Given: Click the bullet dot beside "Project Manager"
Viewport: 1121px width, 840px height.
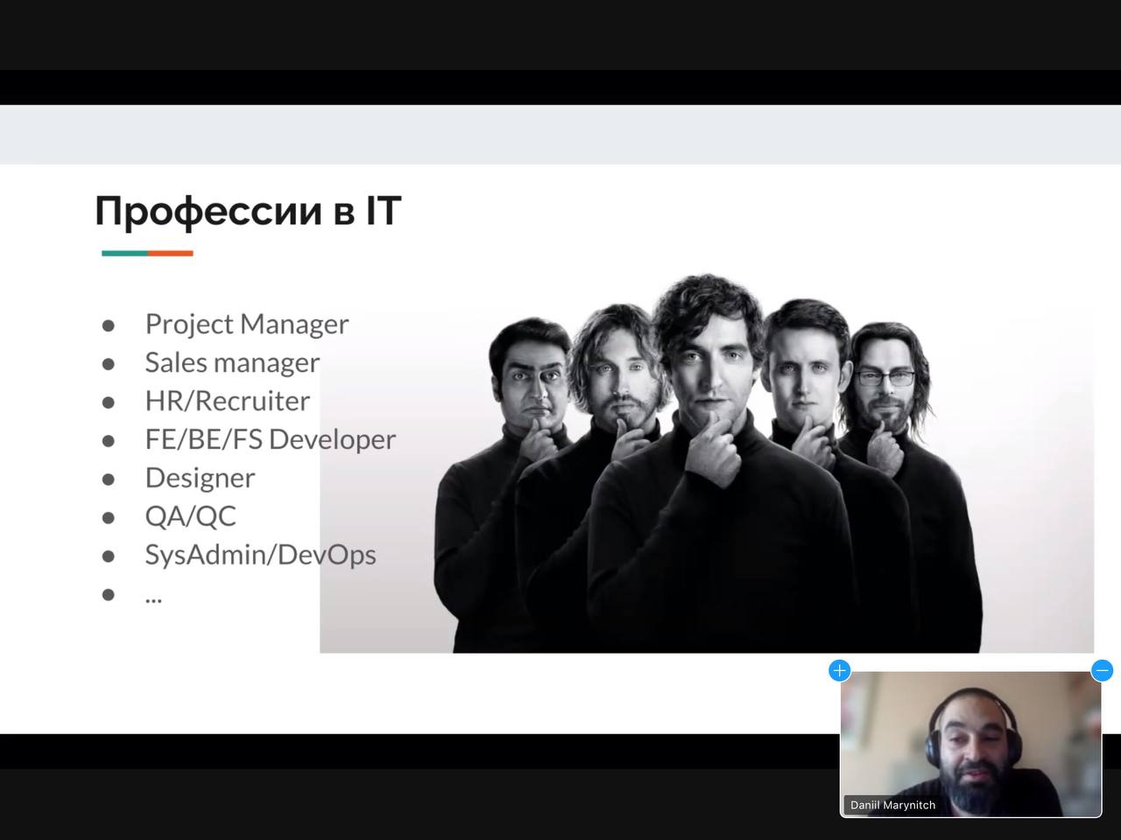Looking at the screenshot, I should [109, 325].
